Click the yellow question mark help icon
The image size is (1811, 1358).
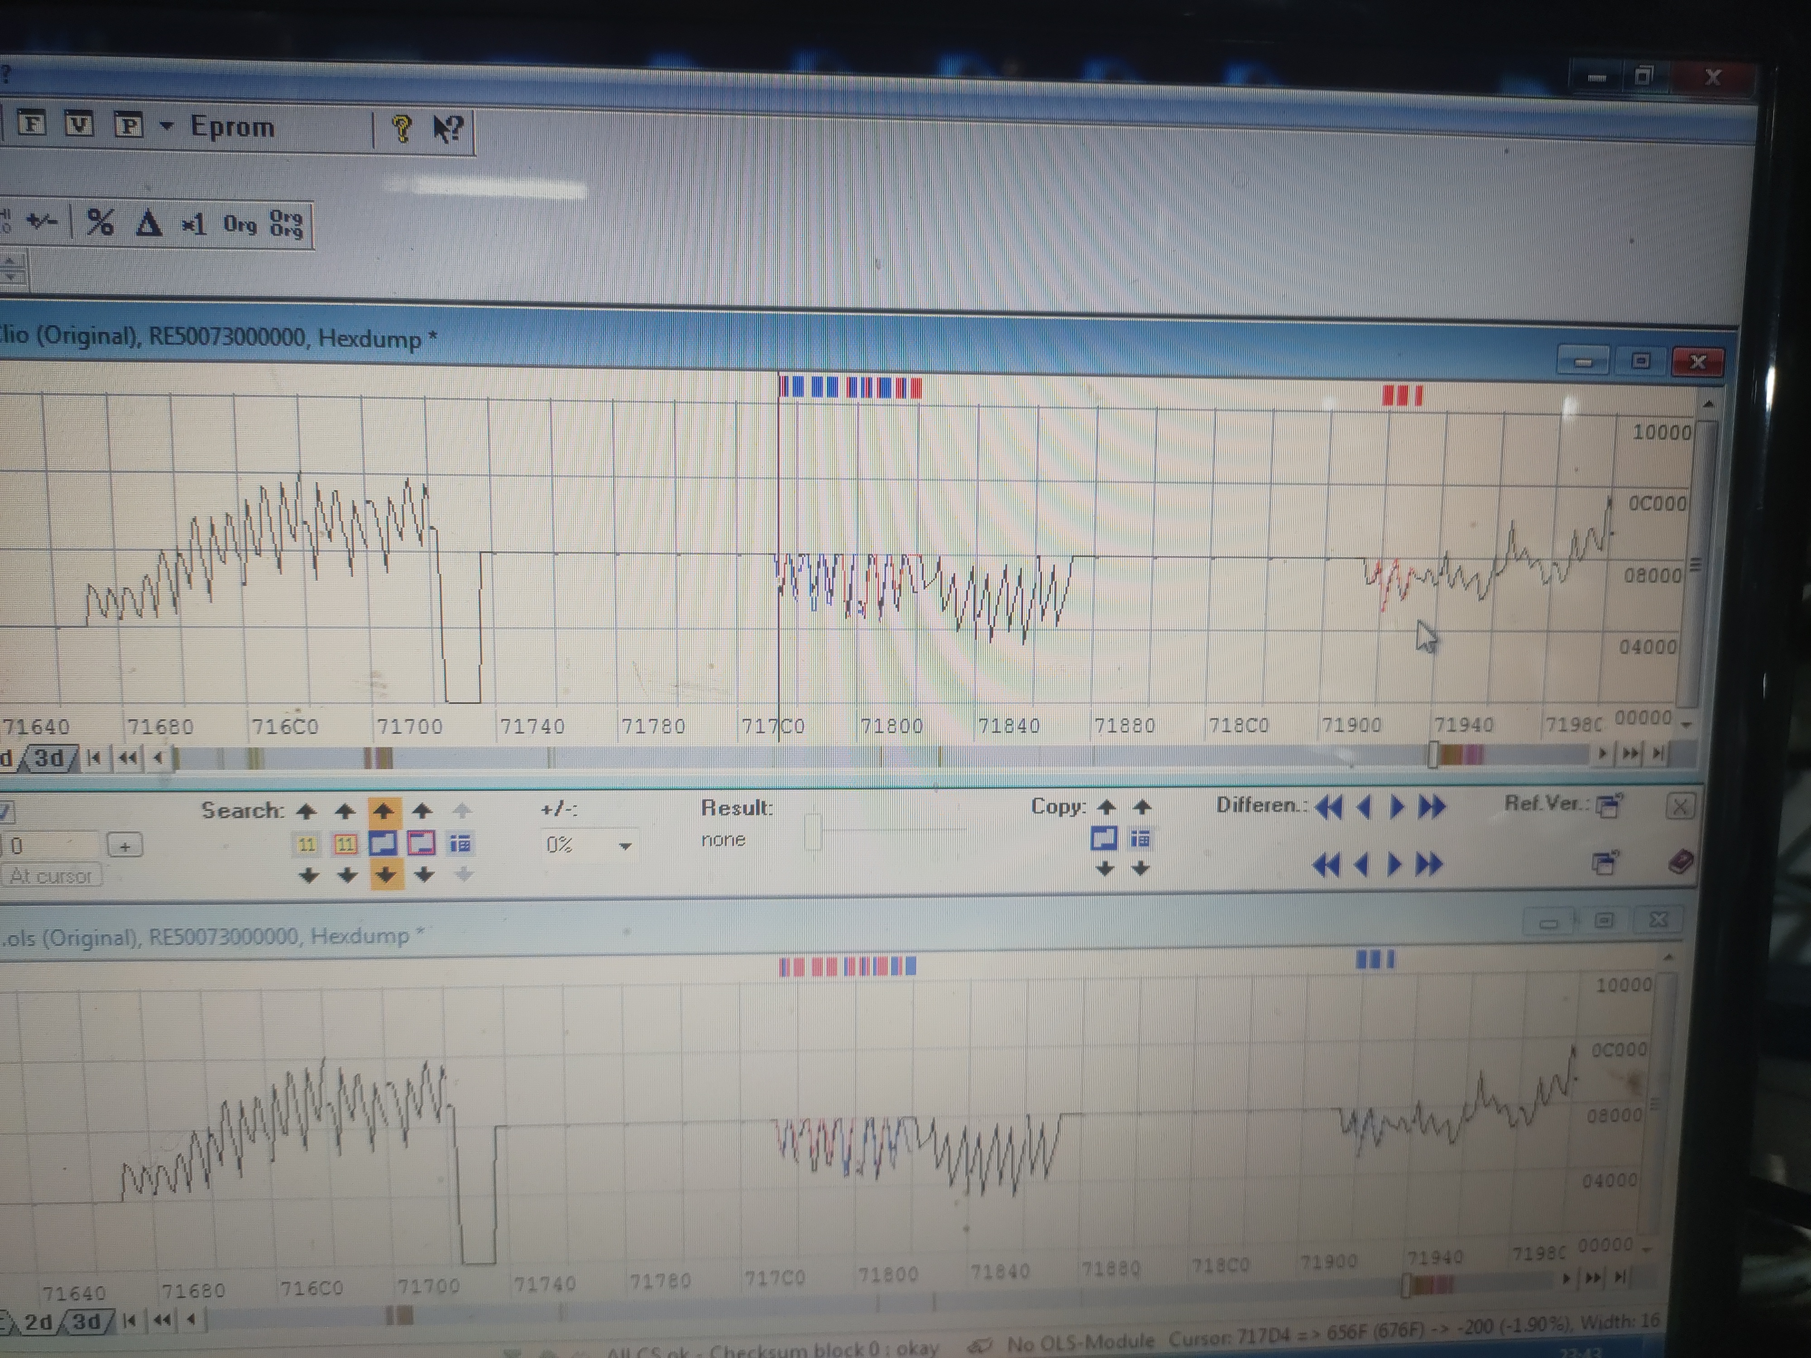click(x=401, y=129)
